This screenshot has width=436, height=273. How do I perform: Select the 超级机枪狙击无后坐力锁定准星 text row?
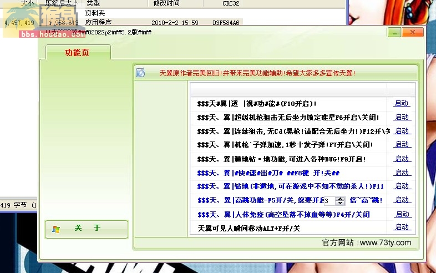pos(288,118)
